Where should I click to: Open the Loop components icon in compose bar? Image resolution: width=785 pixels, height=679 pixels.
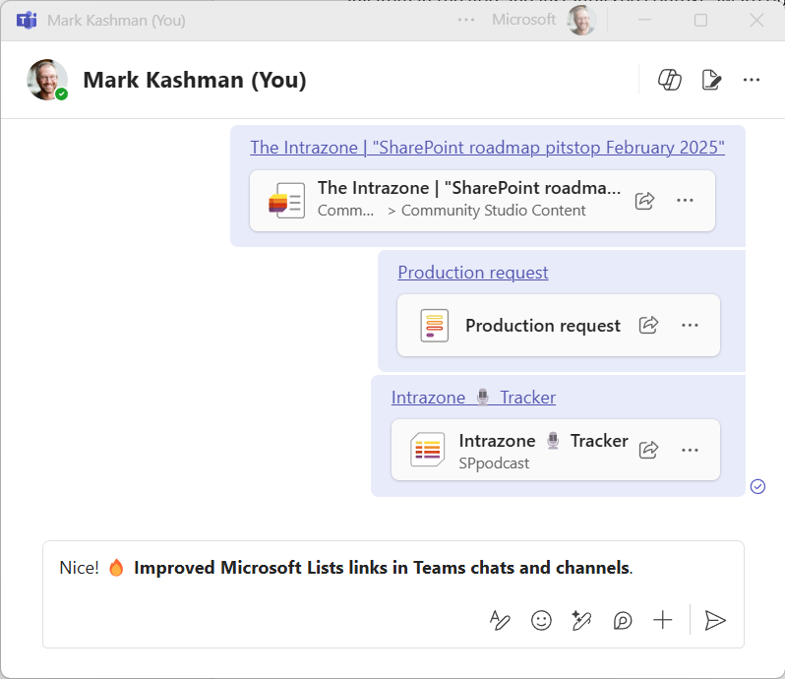(623, 620)
